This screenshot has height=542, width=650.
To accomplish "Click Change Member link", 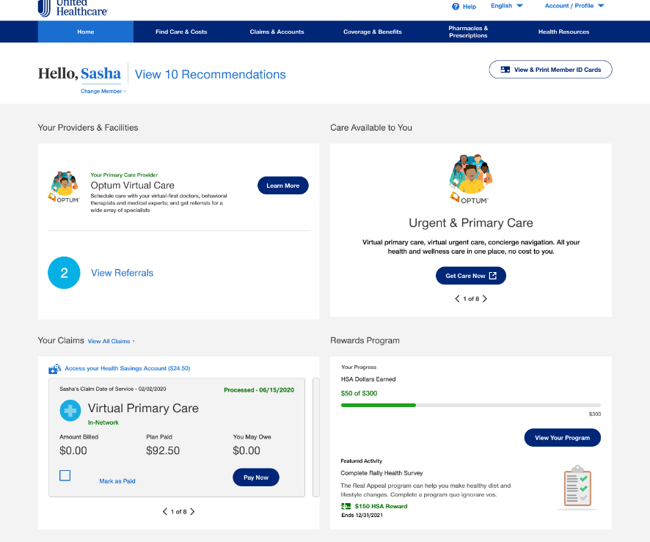I will 103,91.
